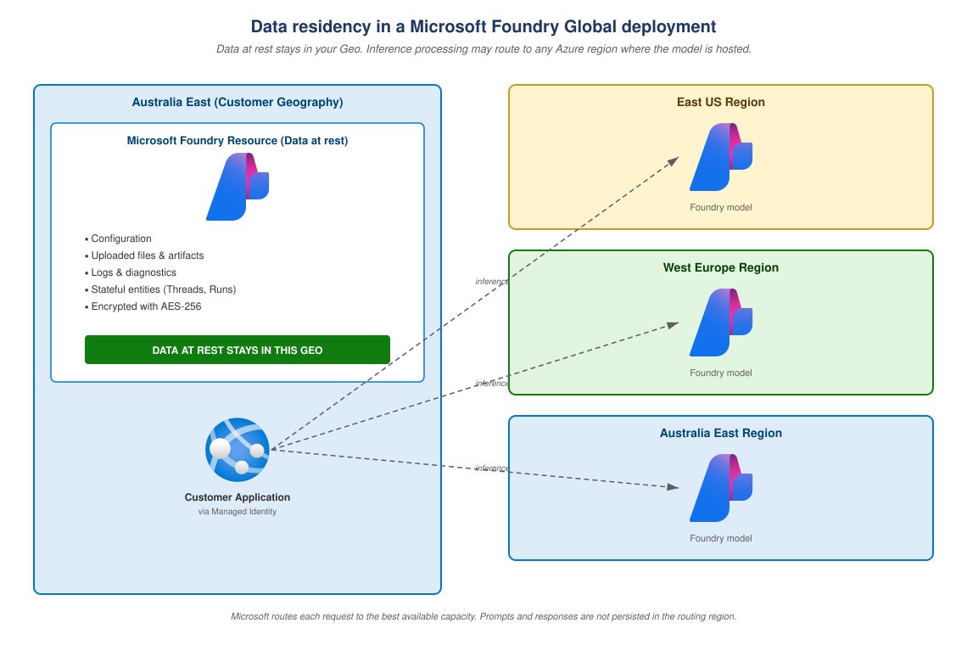Click the footer note beginning 'Microsoft routes each request'
Screen dimensions: 967x645
pyautogui.click(x=483, y=617)
